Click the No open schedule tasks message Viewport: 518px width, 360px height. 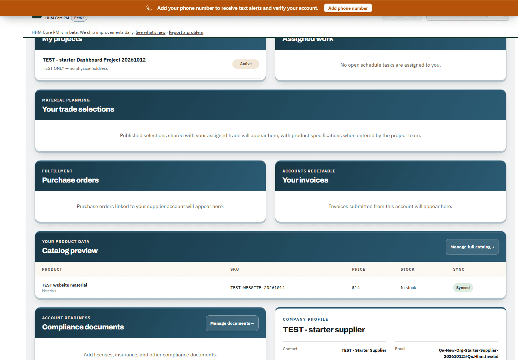click(x=391, y=65)
